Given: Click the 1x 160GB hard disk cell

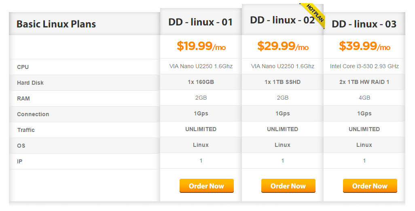Looking at the screenshot, I should [x=201, y=82].
